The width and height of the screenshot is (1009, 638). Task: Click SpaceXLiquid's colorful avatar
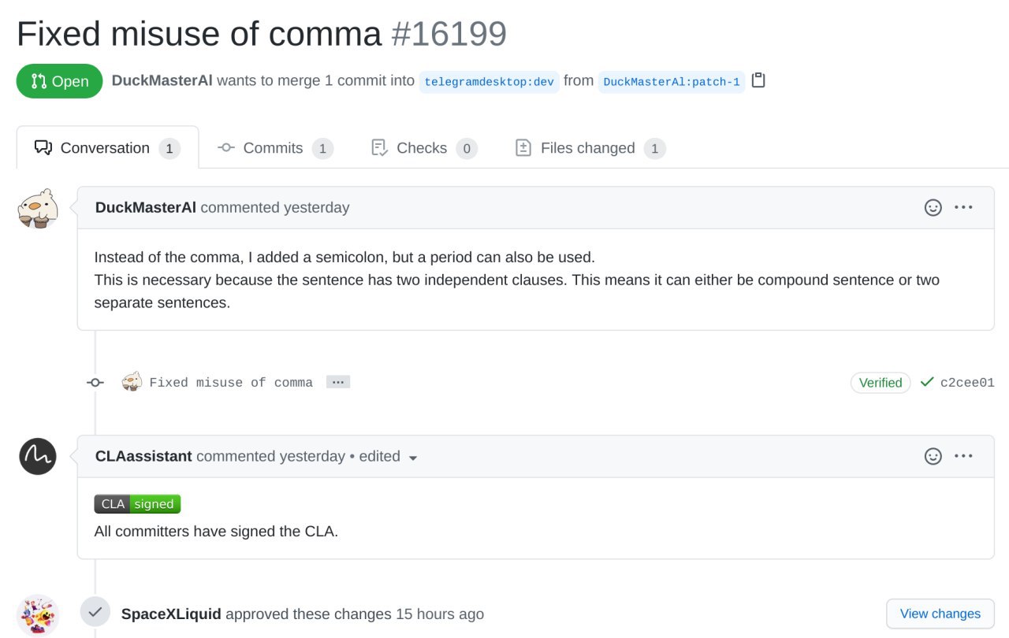pos(38,615)
